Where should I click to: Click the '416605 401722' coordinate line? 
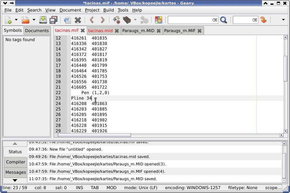click(x=89, y=87)
